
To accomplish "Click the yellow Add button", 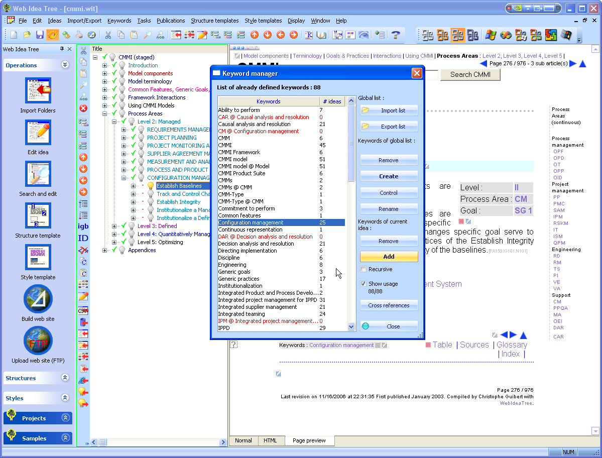I will coord(389,257).
